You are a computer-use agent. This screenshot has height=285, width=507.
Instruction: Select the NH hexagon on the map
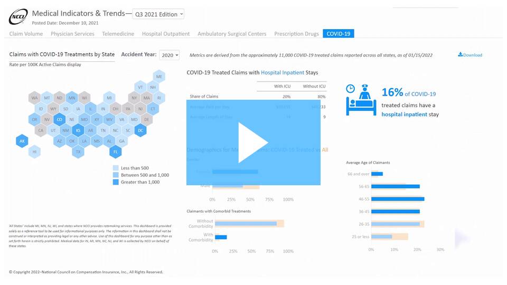point(153,87)
